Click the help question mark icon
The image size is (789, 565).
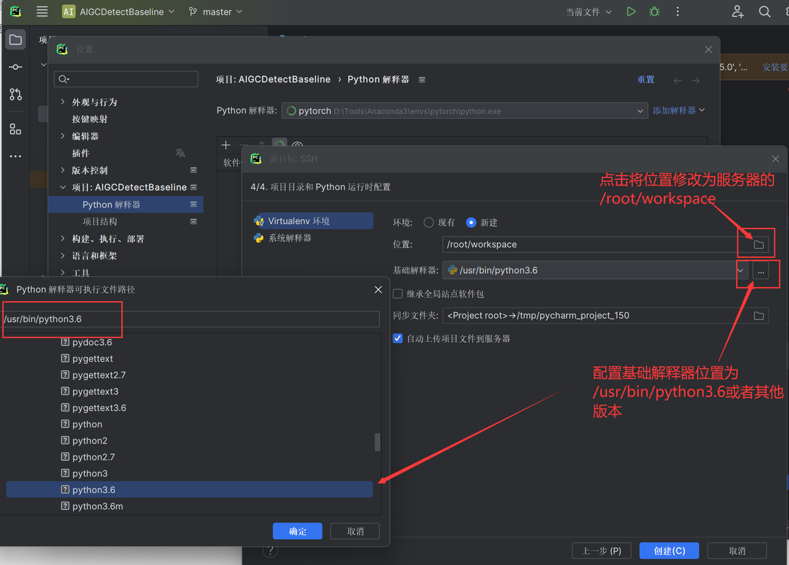point(270,550)
